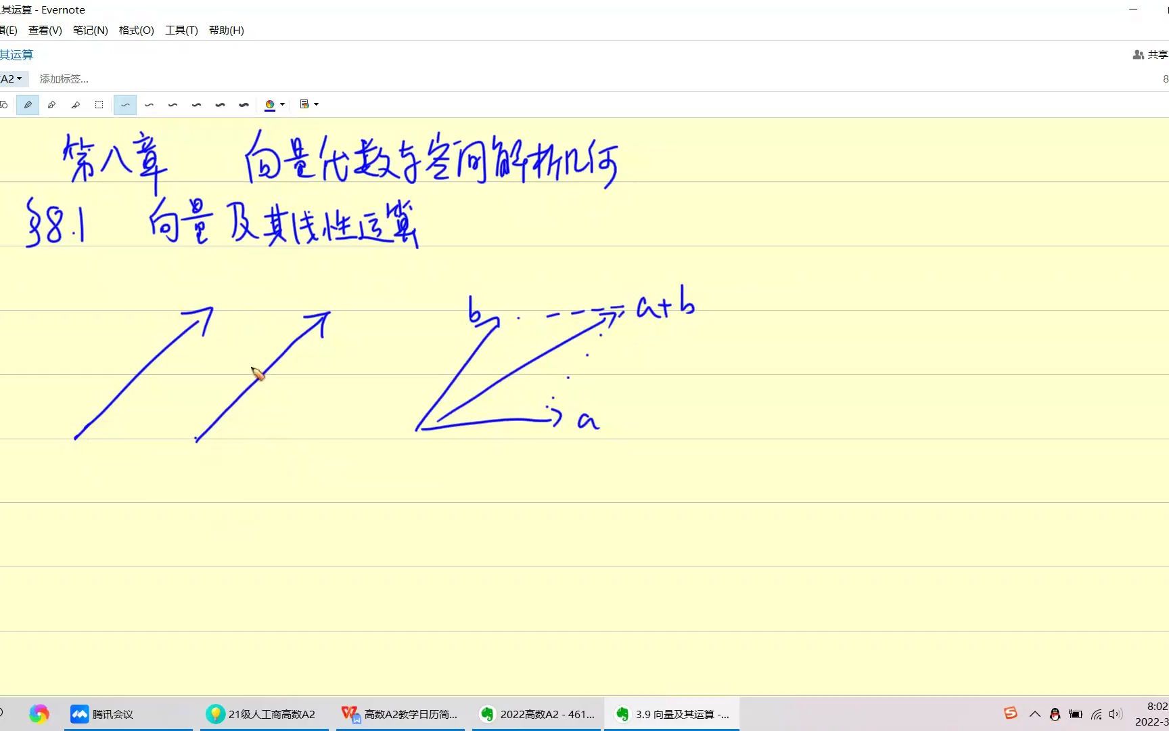Choose the thickest stroke width
1169x731 pixels.
click(x=244, y=104)
